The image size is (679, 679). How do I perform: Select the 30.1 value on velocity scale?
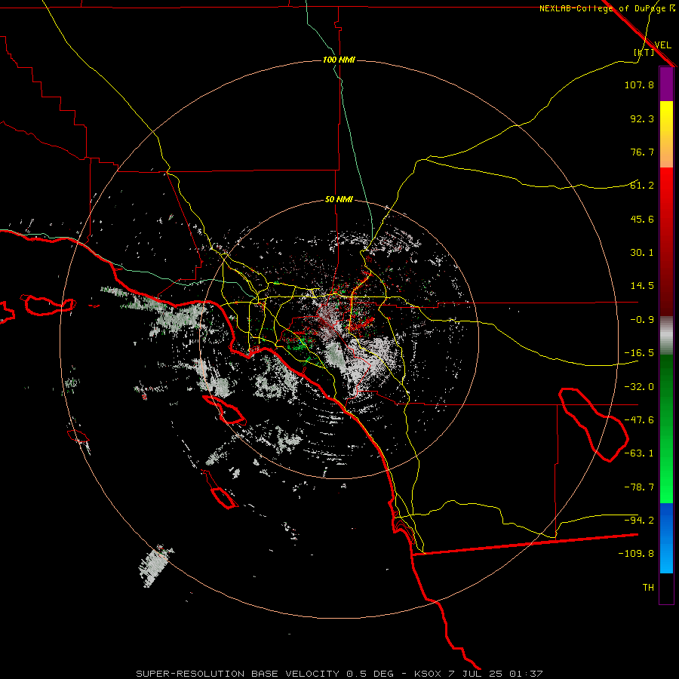(642, 253)
